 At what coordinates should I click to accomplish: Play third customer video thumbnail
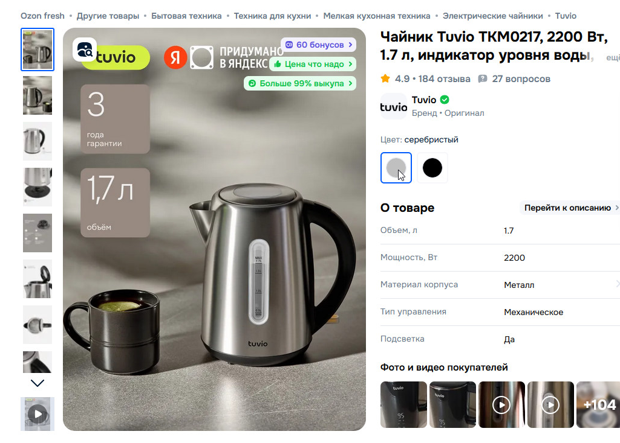pos(501,405)
